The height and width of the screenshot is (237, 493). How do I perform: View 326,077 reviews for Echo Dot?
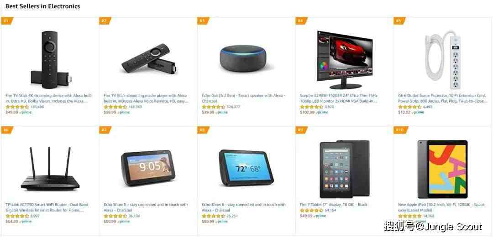[x=233, y=107]
